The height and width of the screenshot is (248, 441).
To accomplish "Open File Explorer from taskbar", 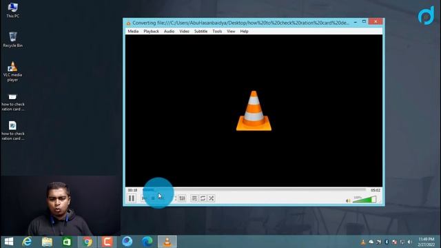I will pos(47,242).
